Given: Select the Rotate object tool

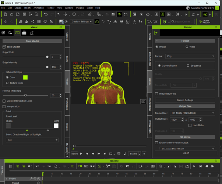Looking at the screenshot, I should point(74,14).
